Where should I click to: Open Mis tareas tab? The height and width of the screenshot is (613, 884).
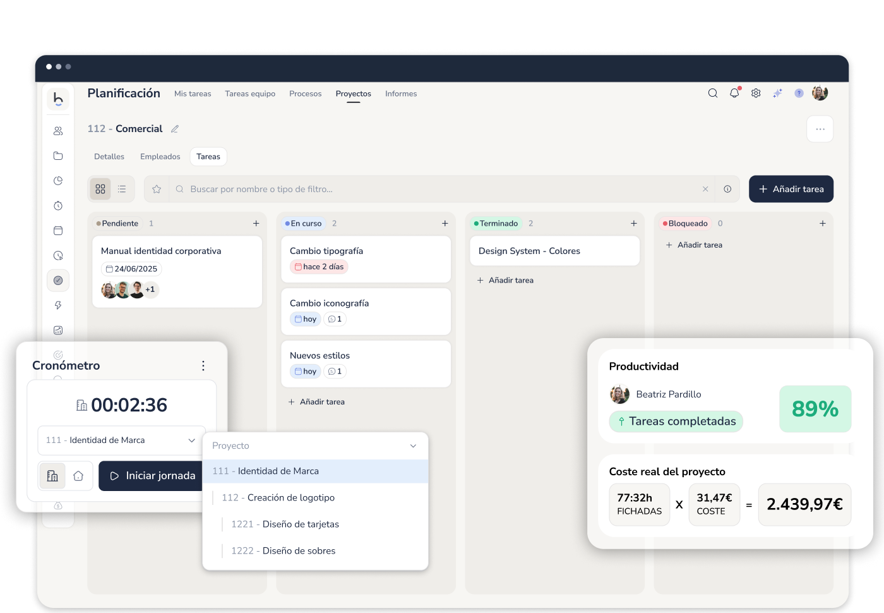(193, 94)
